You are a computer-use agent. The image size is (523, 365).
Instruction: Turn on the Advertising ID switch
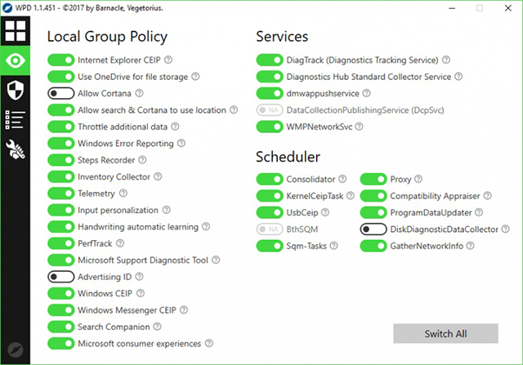tap(61, 277)
